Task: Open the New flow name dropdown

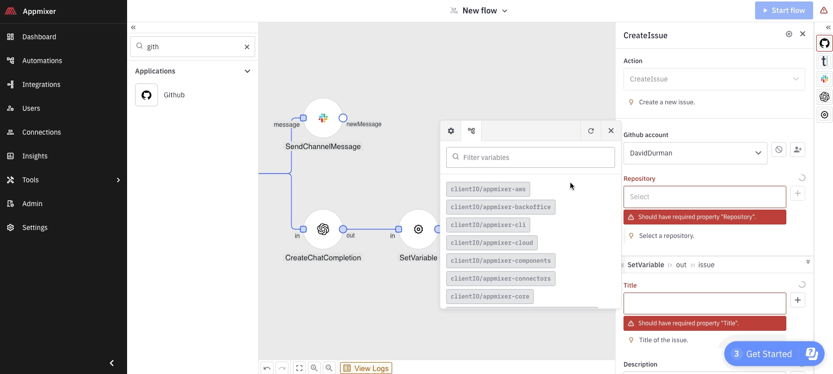Action: 504,11
